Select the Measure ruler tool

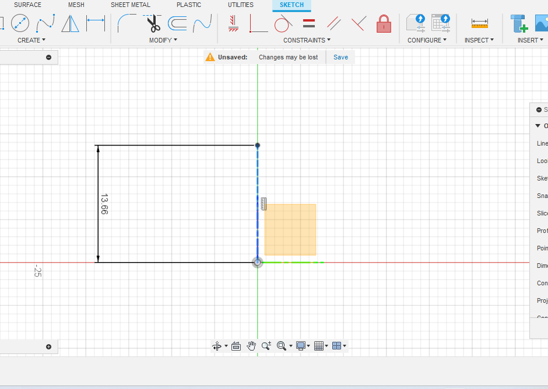[479, 23]
